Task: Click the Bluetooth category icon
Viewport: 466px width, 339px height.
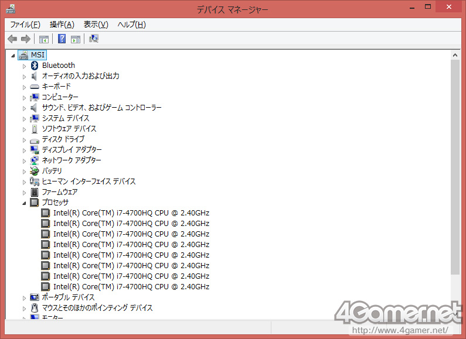Action: tap(35, 66)
